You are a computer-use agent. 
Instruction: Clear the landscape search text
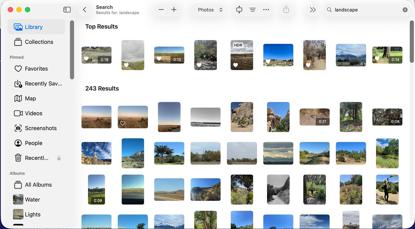click(405, 10)
